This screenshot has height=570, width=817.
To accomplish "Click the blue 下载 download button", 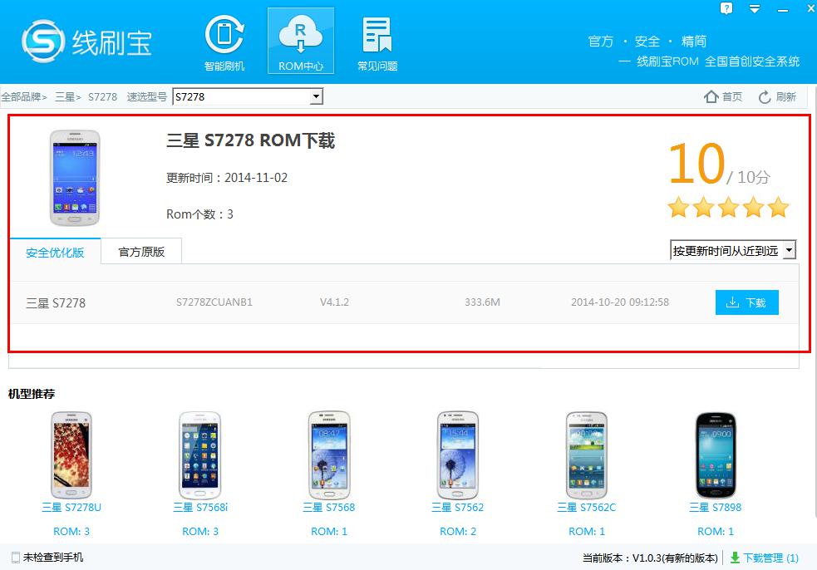I will tap(746, 302).
